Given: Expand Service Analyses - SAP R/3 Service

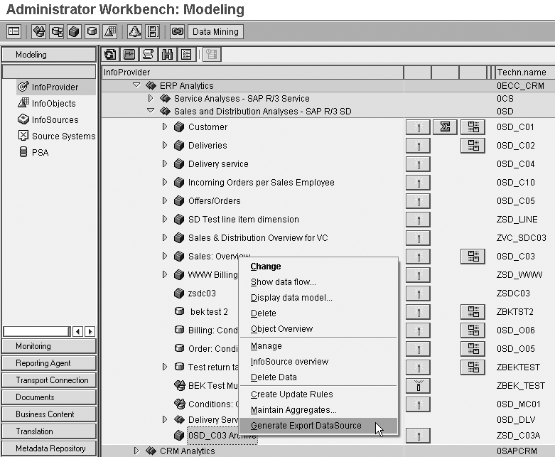Looking at the screenshot, I should 151,98.
